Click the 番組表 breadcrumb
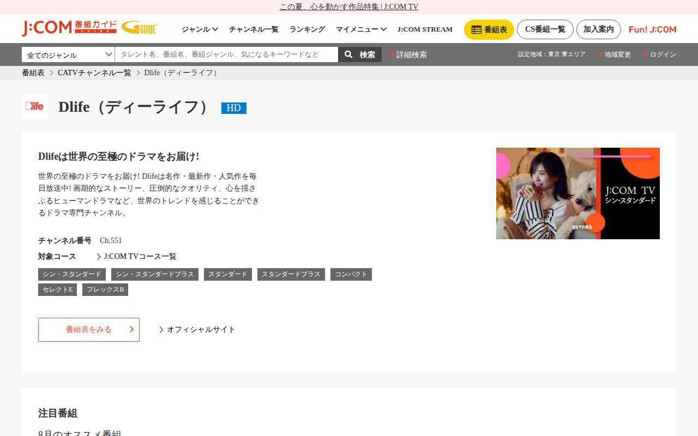Viewport: 698px width, 436px height. (33, 72)
